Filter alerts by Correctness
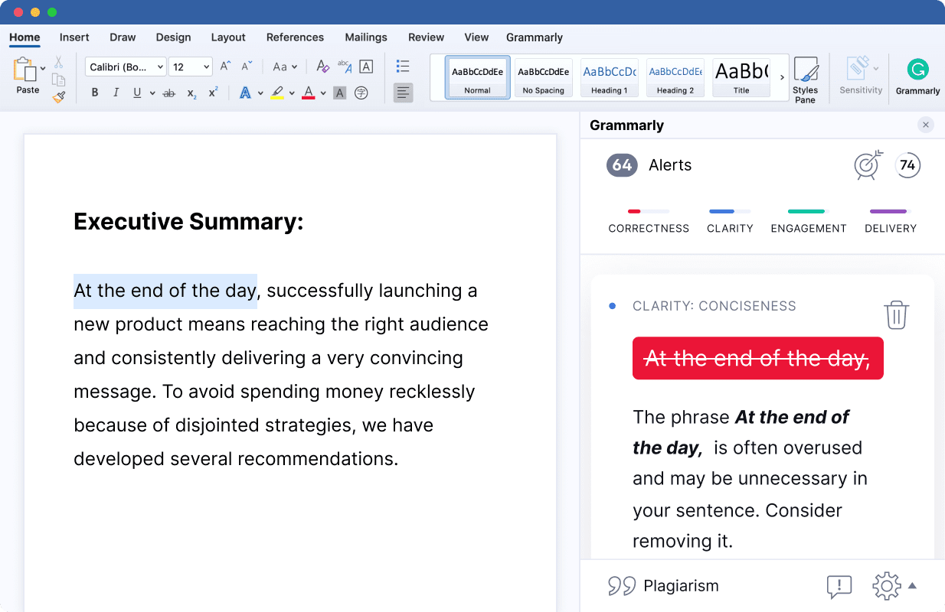 [x=649, y=220]
